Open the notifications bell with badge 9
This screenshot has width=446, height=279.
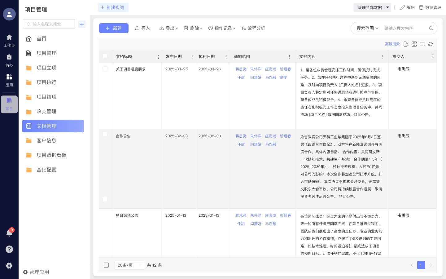click(x=9, y=232)
